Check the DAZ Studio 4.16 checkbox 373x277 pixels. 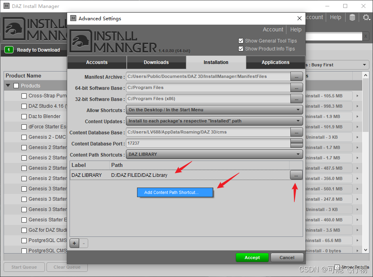(x=24, y=106)
